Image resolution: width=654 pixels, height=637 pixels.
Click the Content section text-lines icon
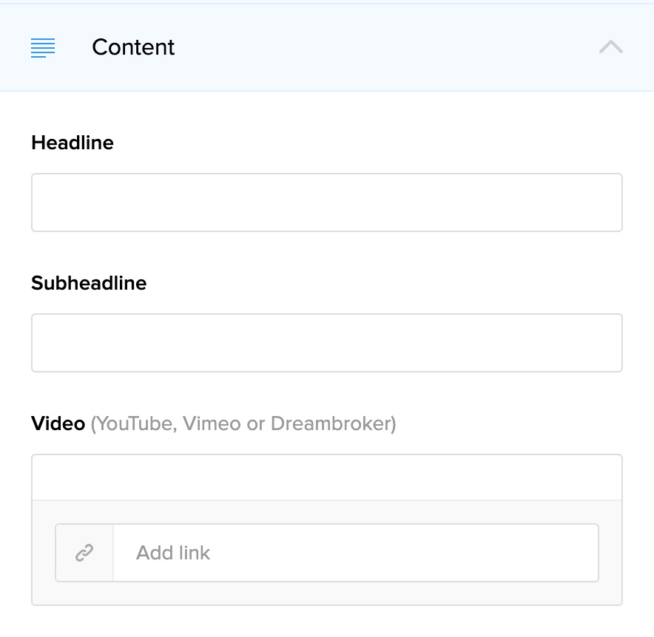point(43,48)
